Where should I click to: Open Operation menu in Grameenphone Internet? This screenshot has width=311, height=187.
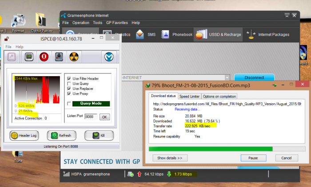81,23
